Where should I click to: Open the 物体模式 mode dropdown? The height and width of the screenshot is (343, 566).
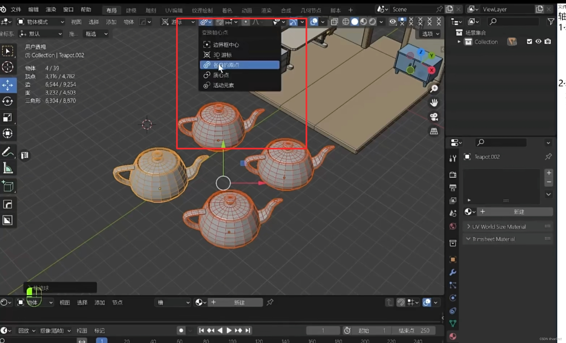point(41,22)
